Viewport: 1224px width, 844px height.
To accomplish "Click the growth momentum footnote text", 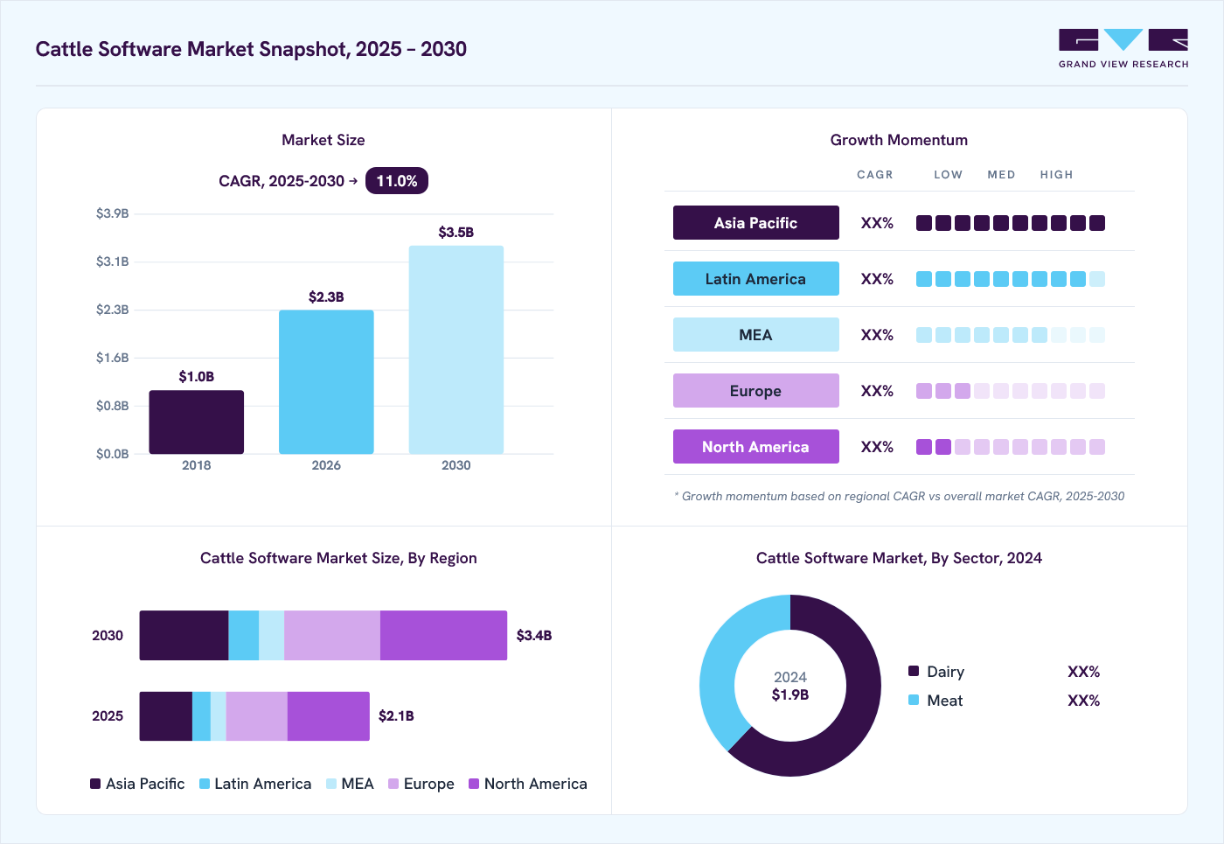I will click(900, 496).
